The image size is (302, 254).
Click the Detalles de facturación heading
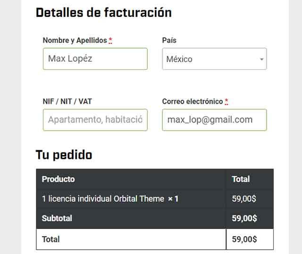coord(103,13)
